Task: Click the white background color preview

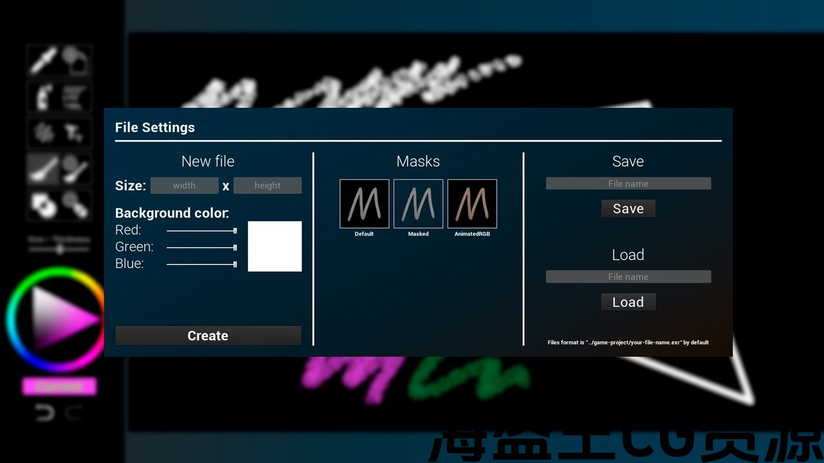Action: 275,246
